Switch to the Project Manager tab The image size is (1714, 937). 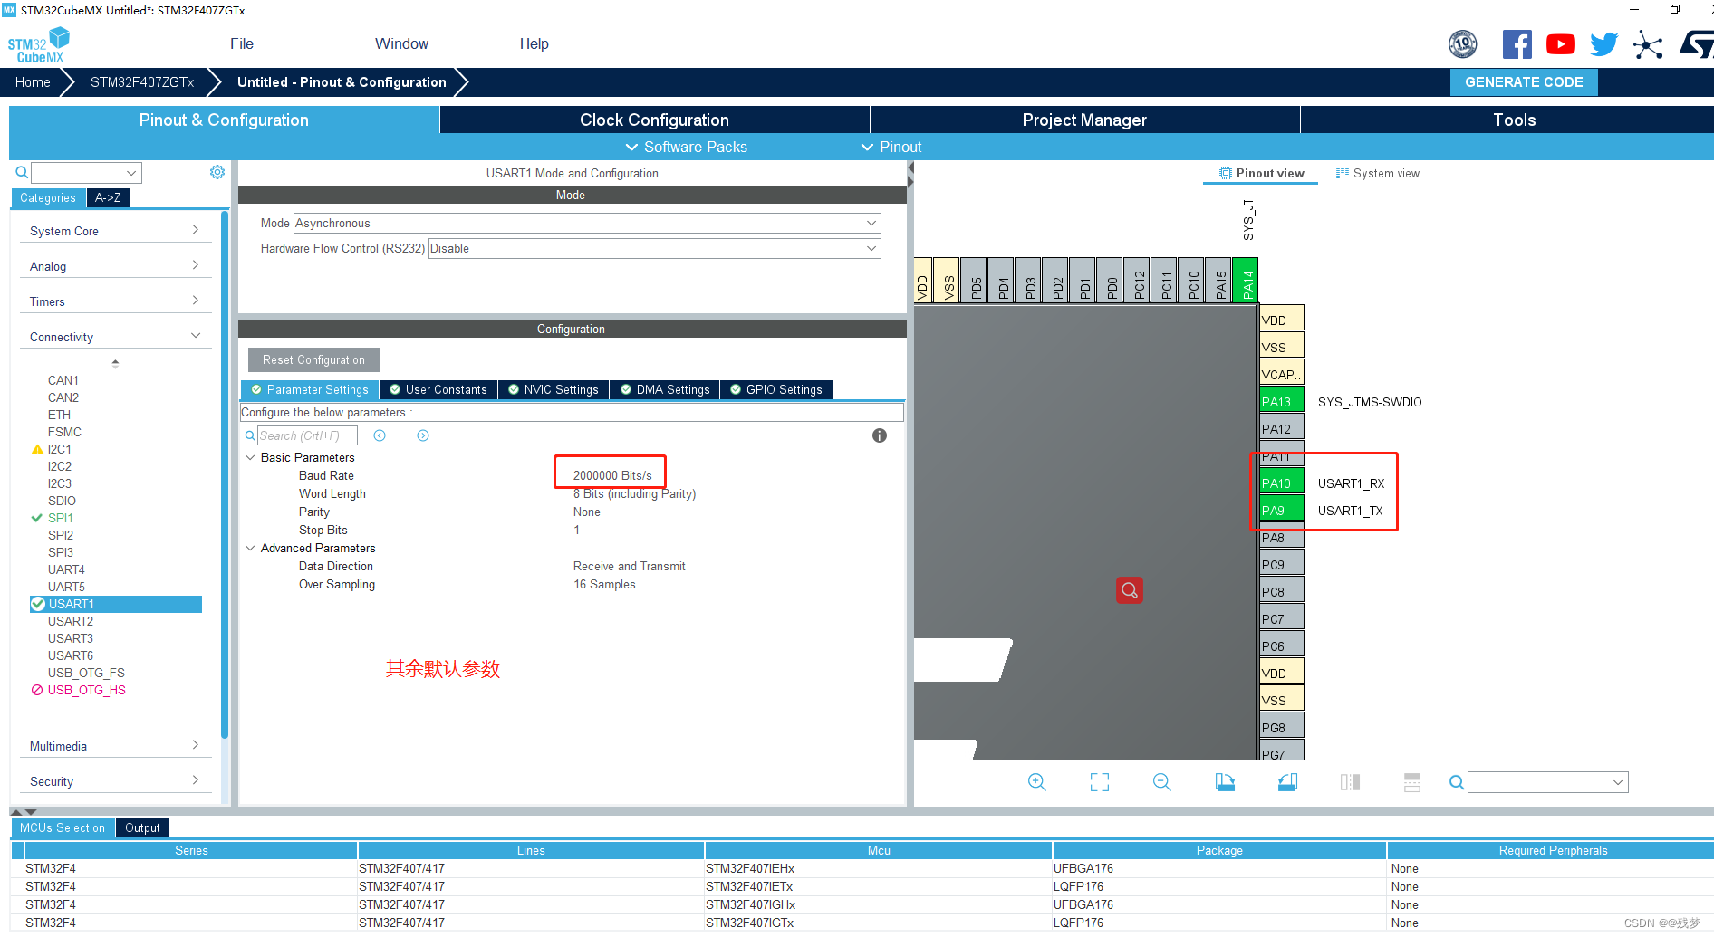(1084, 120)
